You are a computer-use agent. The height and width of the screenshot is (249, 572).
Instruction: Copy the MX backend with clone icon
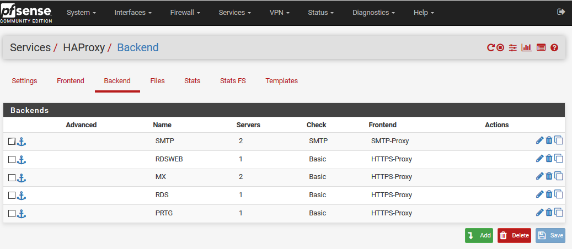pyautogui.click(x=559, y=176)
